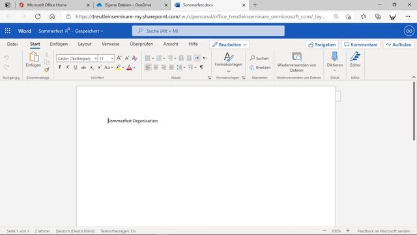Click Textvorhersagen: Ein in status bar
This screenshot has height=235, width=417.
[x=118, y=231]
